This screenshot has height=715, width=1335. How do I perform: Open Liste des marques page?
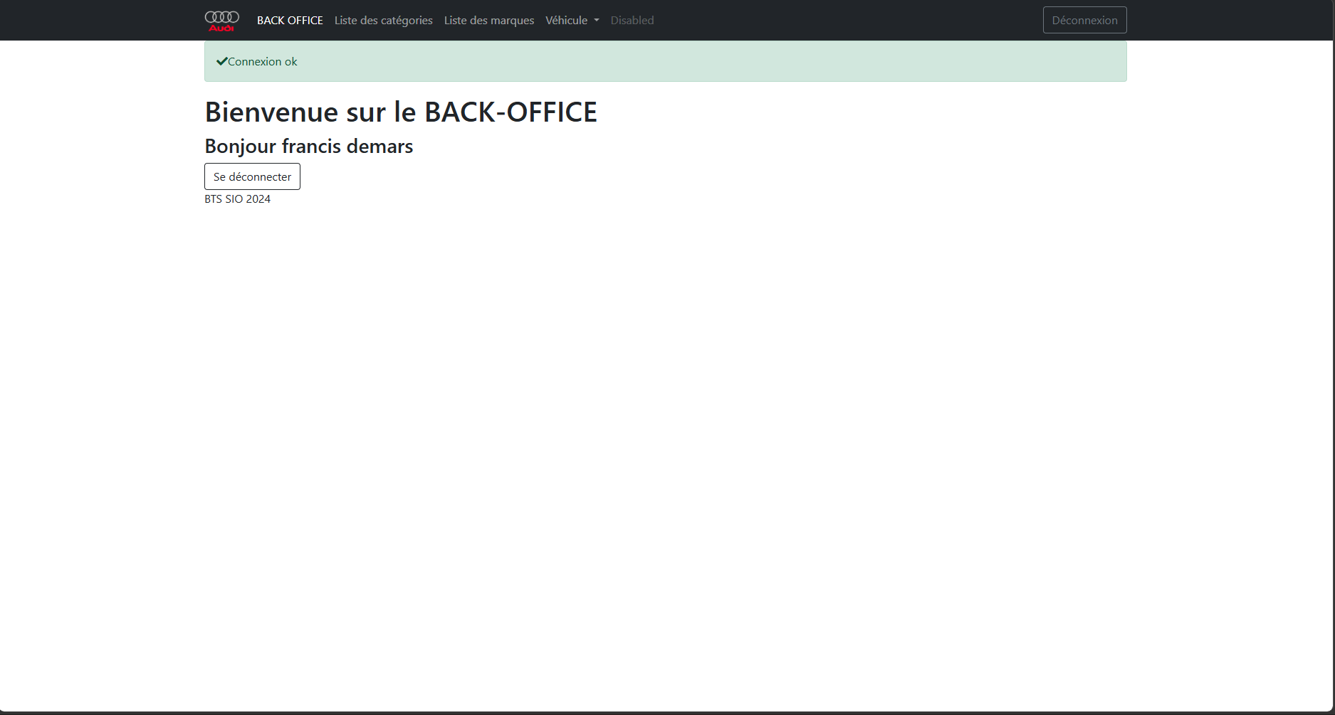pyautogui.click(x=489, y=21)
